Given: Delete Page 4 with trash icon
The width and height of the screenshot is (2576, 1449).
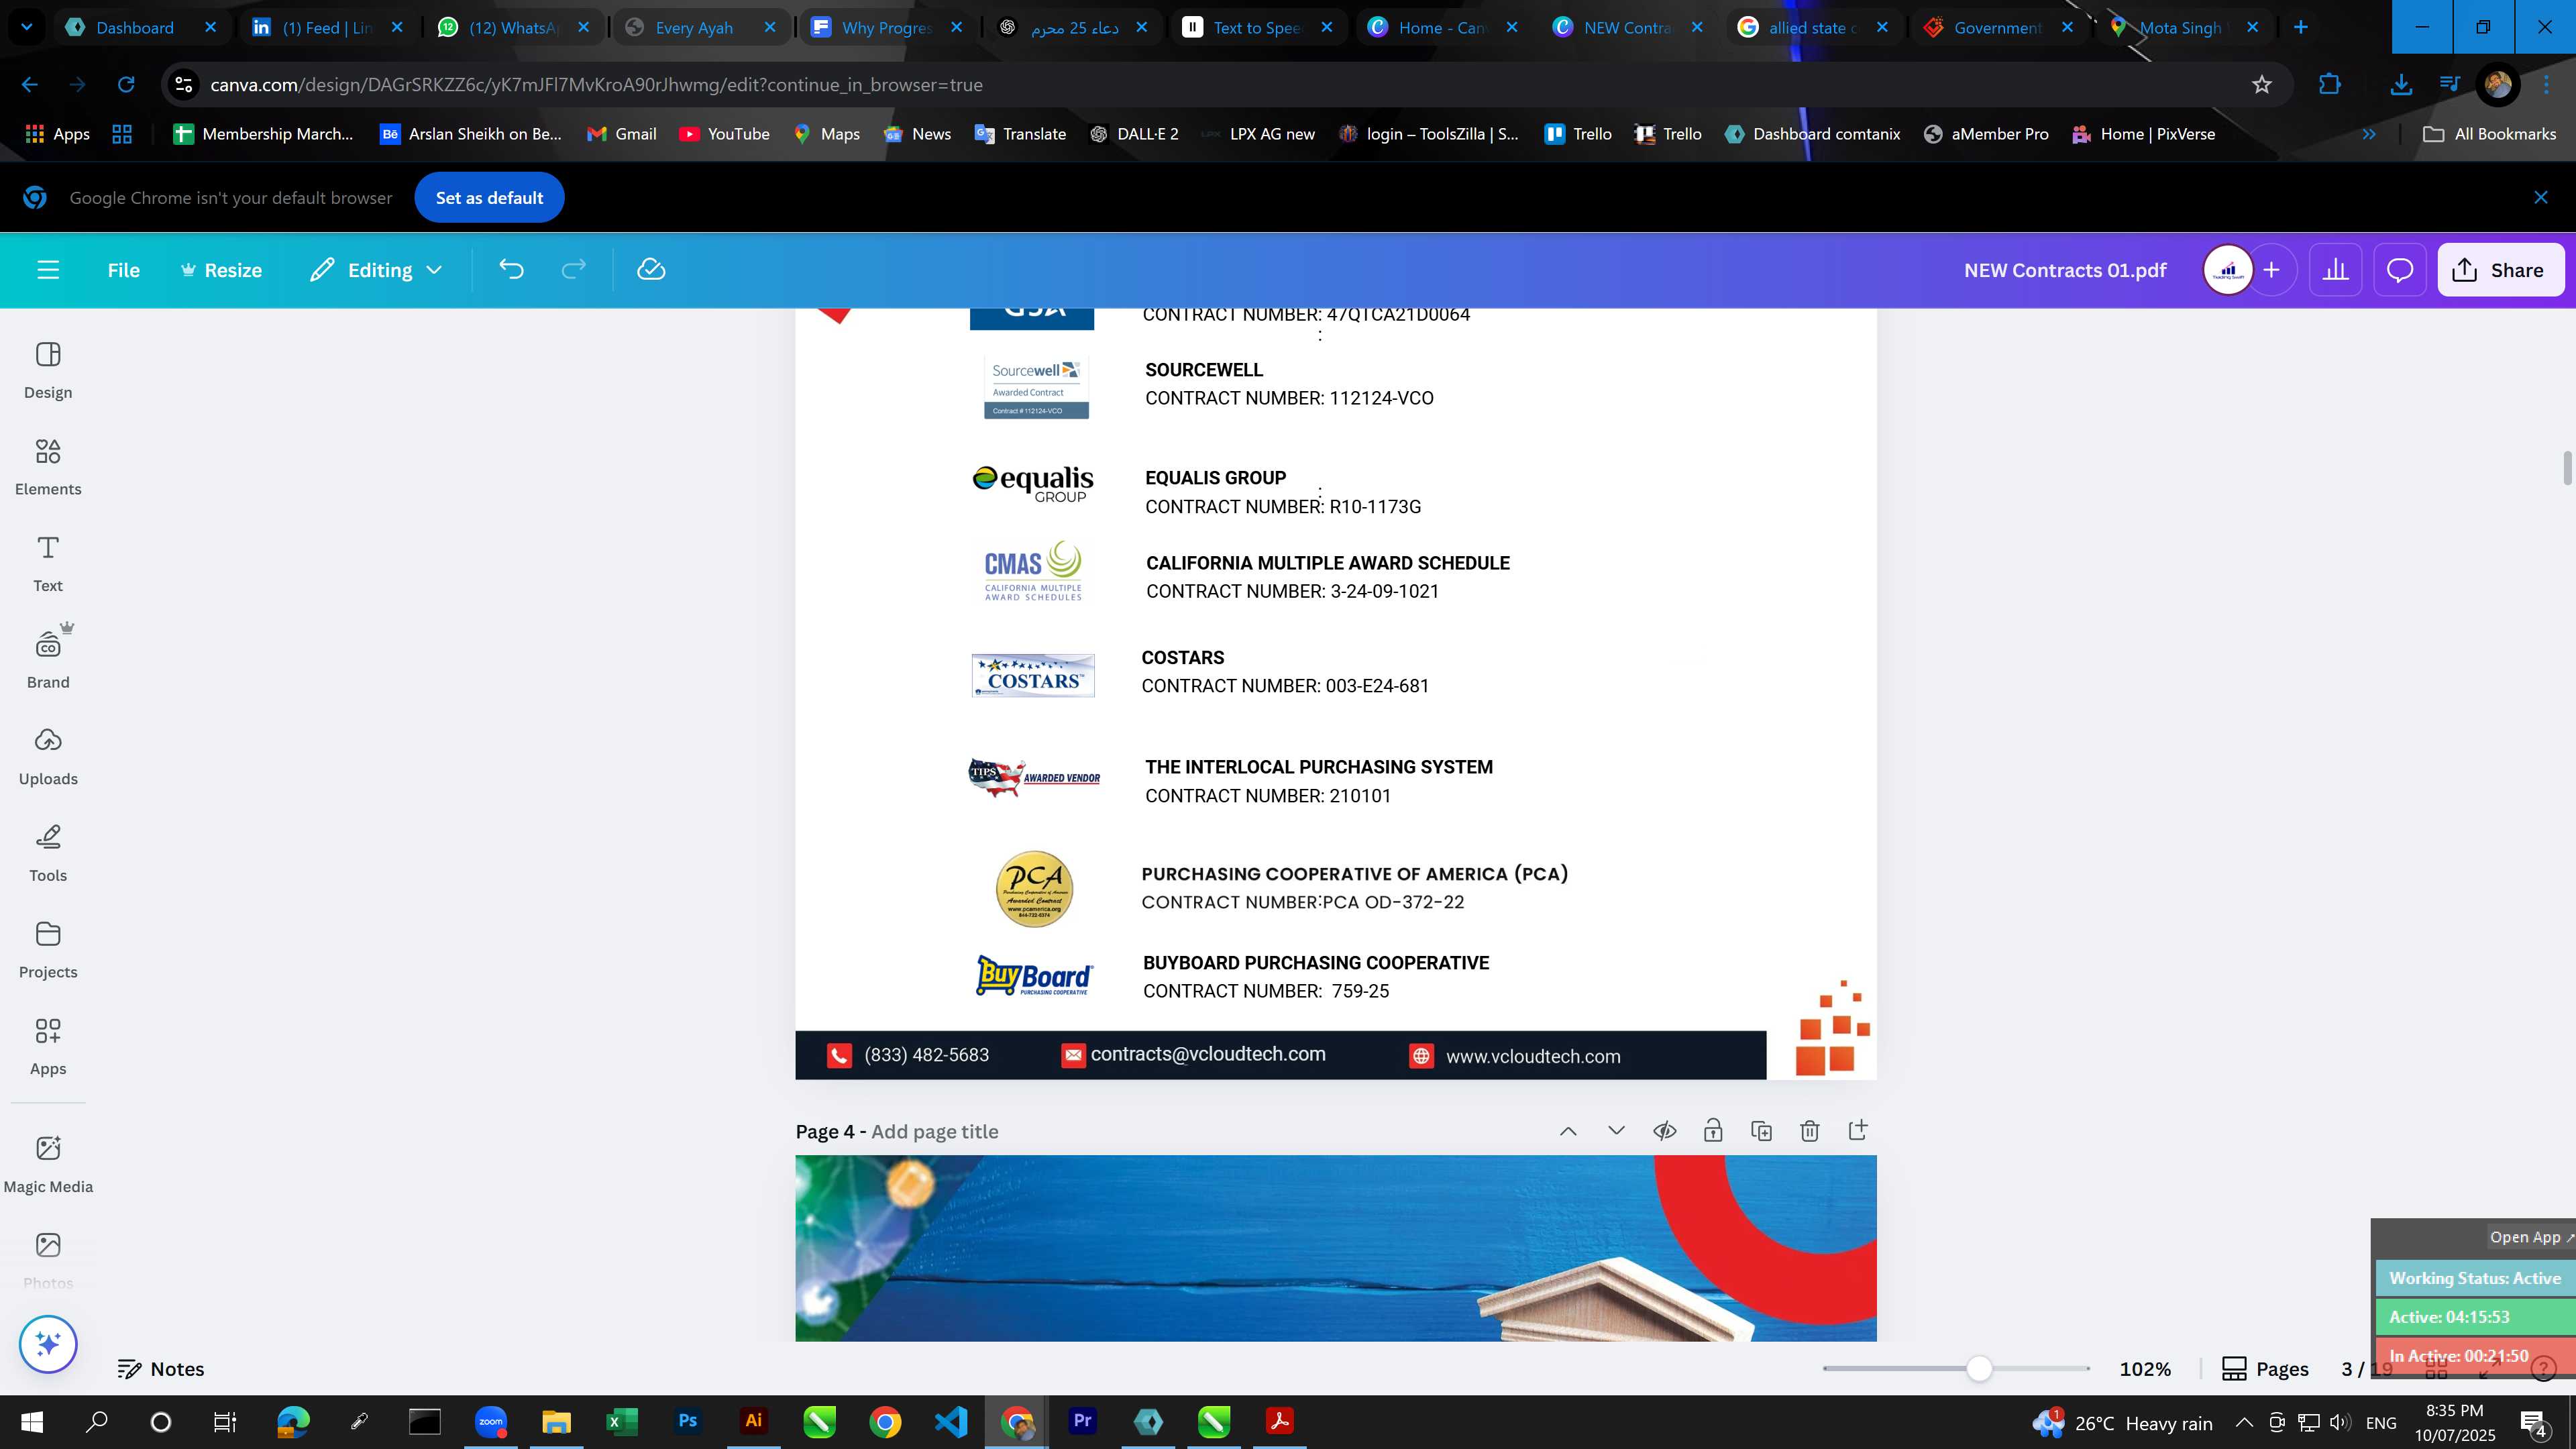Looking at the screenshot, I should coord(1809,1131).
